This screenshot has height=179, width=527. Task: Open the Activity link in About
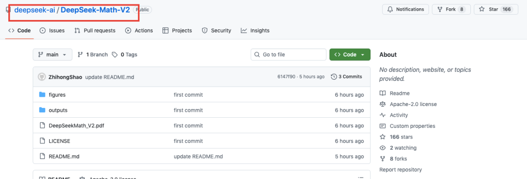(399, 115)
